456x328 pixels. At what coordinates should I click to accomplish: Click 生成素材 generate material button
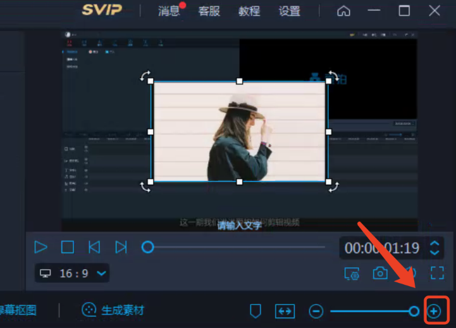coord(114,310)
